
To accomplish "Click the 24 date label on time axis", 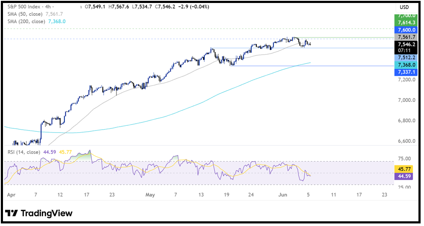I will point(251,194).
